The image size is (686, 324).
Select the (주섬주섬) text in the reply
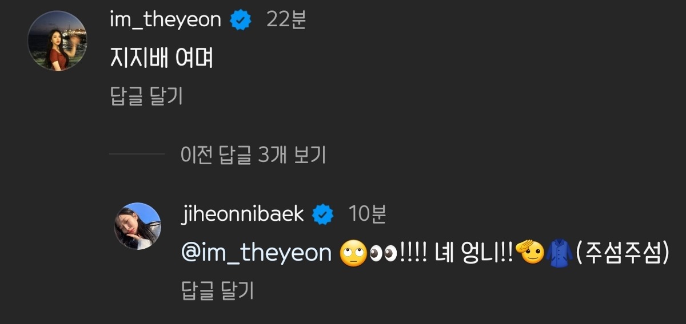coord(622,253)
